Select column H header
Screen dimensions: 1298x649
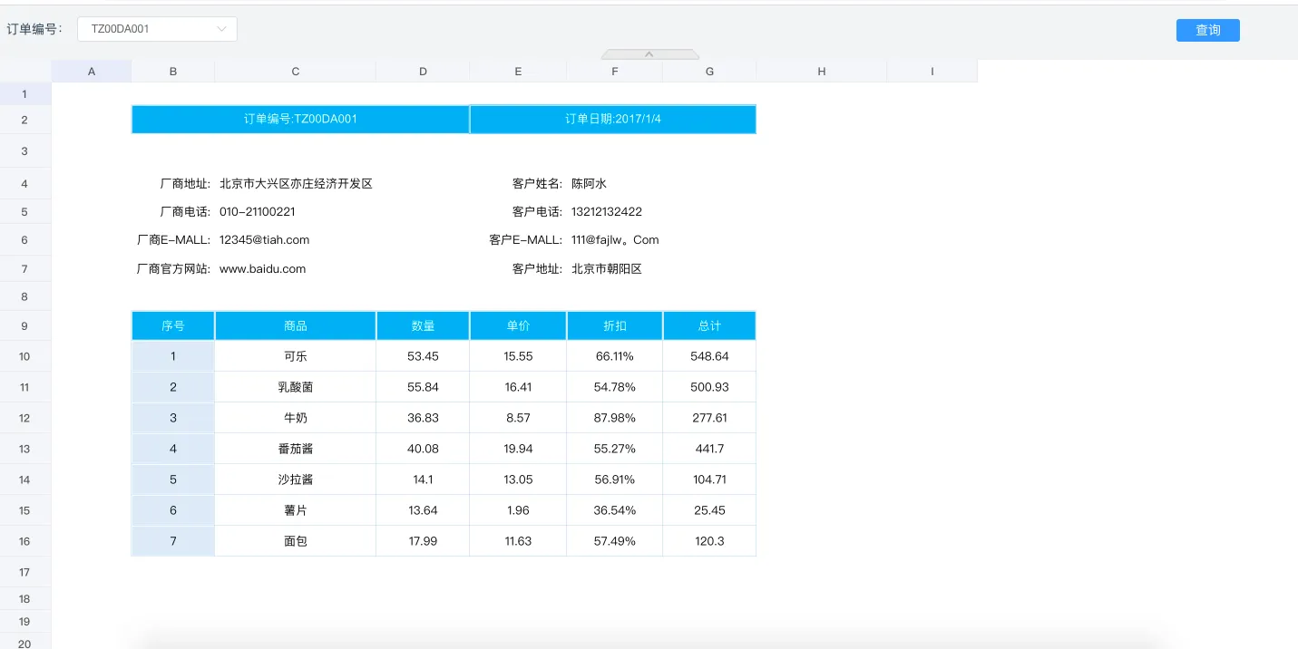821,72
